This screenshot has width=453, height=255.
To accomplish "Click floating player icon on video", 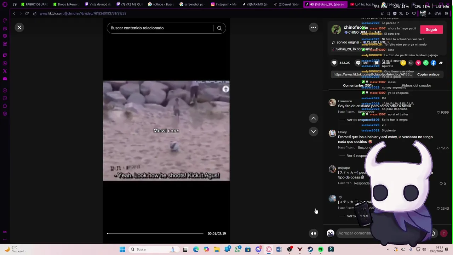I will [x=225, y=89].
